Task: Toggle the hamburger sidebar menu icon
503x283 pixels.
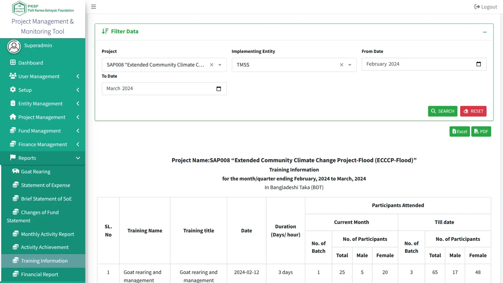Action: click(94, 7)
